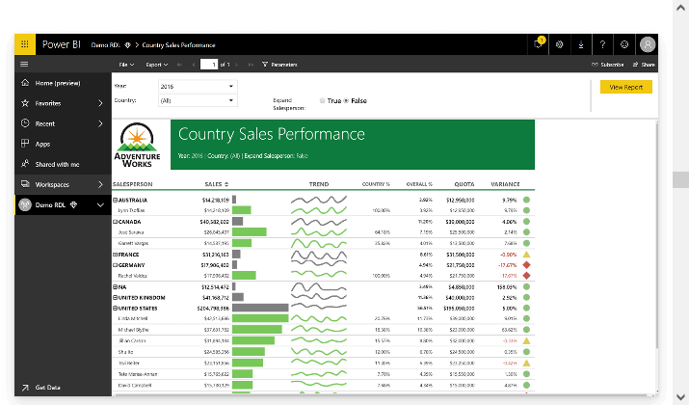Click the QUOTA column header
Viewport: 689px width, 405px height.
(x=464, y=184)
